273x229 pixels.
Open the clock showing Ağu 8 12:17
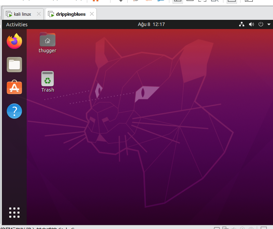[x=151, y=24]
